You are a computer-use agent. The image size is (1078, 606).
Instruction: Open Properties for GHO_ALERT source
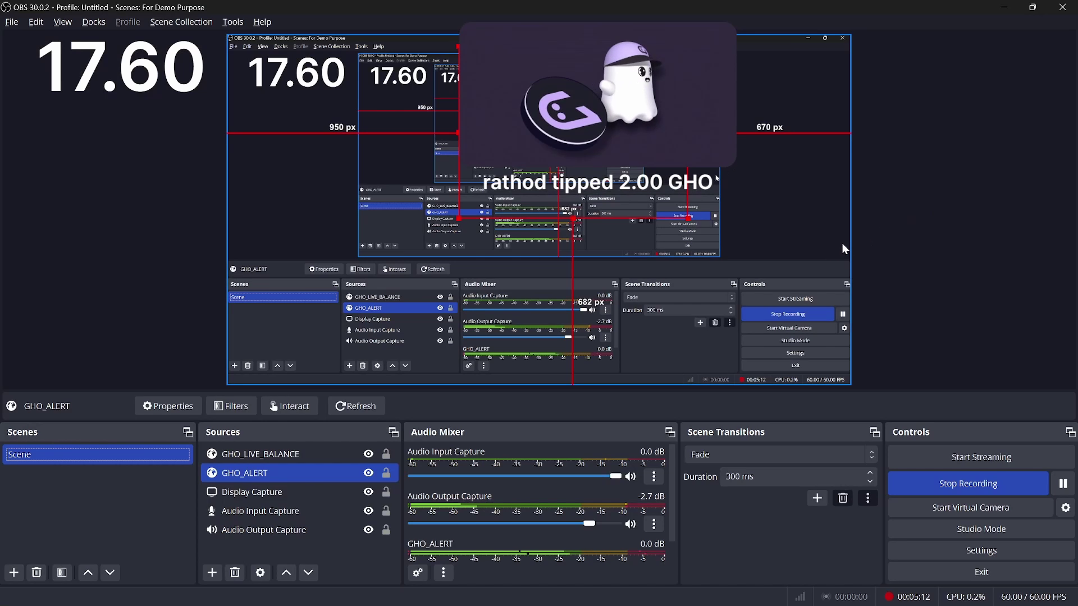[x=168, y=406]
